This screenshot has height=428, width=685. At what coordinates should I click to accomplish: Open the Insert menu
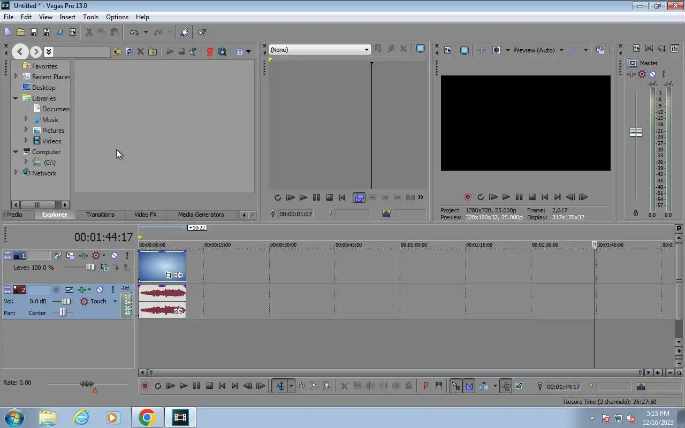67,17
